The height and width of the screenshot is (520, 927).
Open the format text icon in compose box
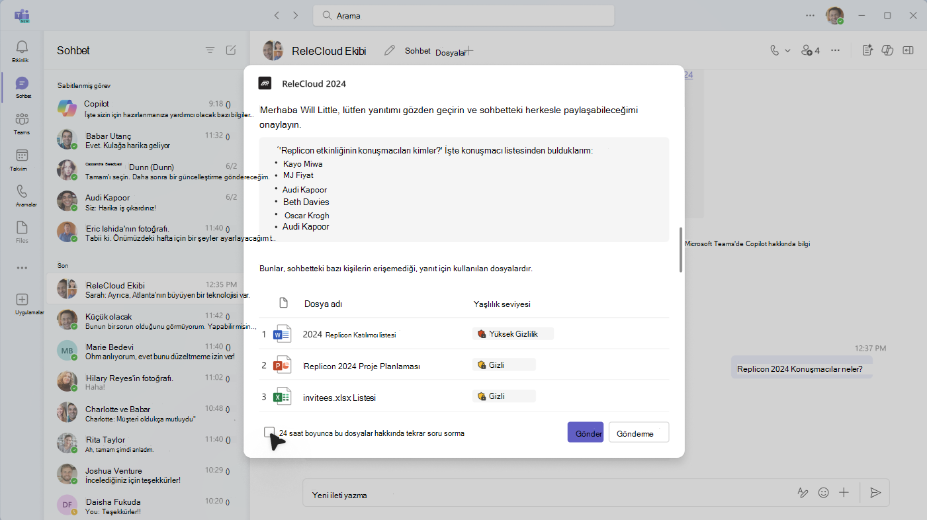803,493
